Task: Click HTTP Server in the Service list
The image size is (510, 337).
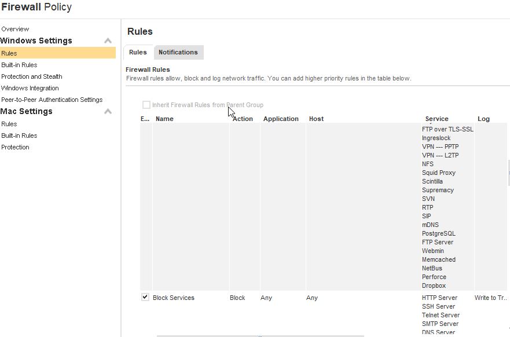Action: pos(440,298)
